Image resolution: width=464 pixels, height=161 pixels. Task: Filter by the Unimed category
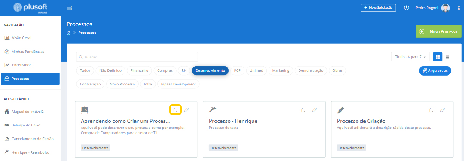(x=256, y=71)
